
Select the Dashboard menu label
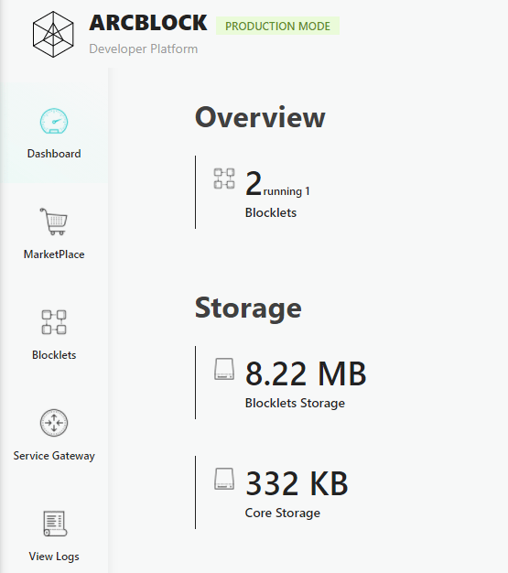tap(54, 154)
